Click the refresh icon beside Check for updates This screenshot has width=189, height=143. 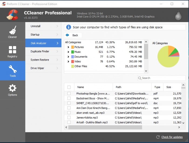click(x=158, y=137)
